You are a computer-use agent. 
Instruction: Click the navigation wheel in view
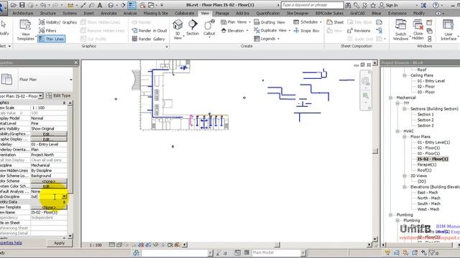coord(366,81)
